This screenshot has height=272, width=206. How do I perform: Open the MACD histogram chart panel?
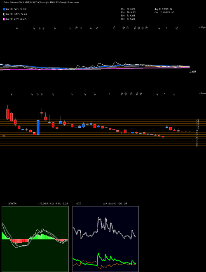coord(35,239)
